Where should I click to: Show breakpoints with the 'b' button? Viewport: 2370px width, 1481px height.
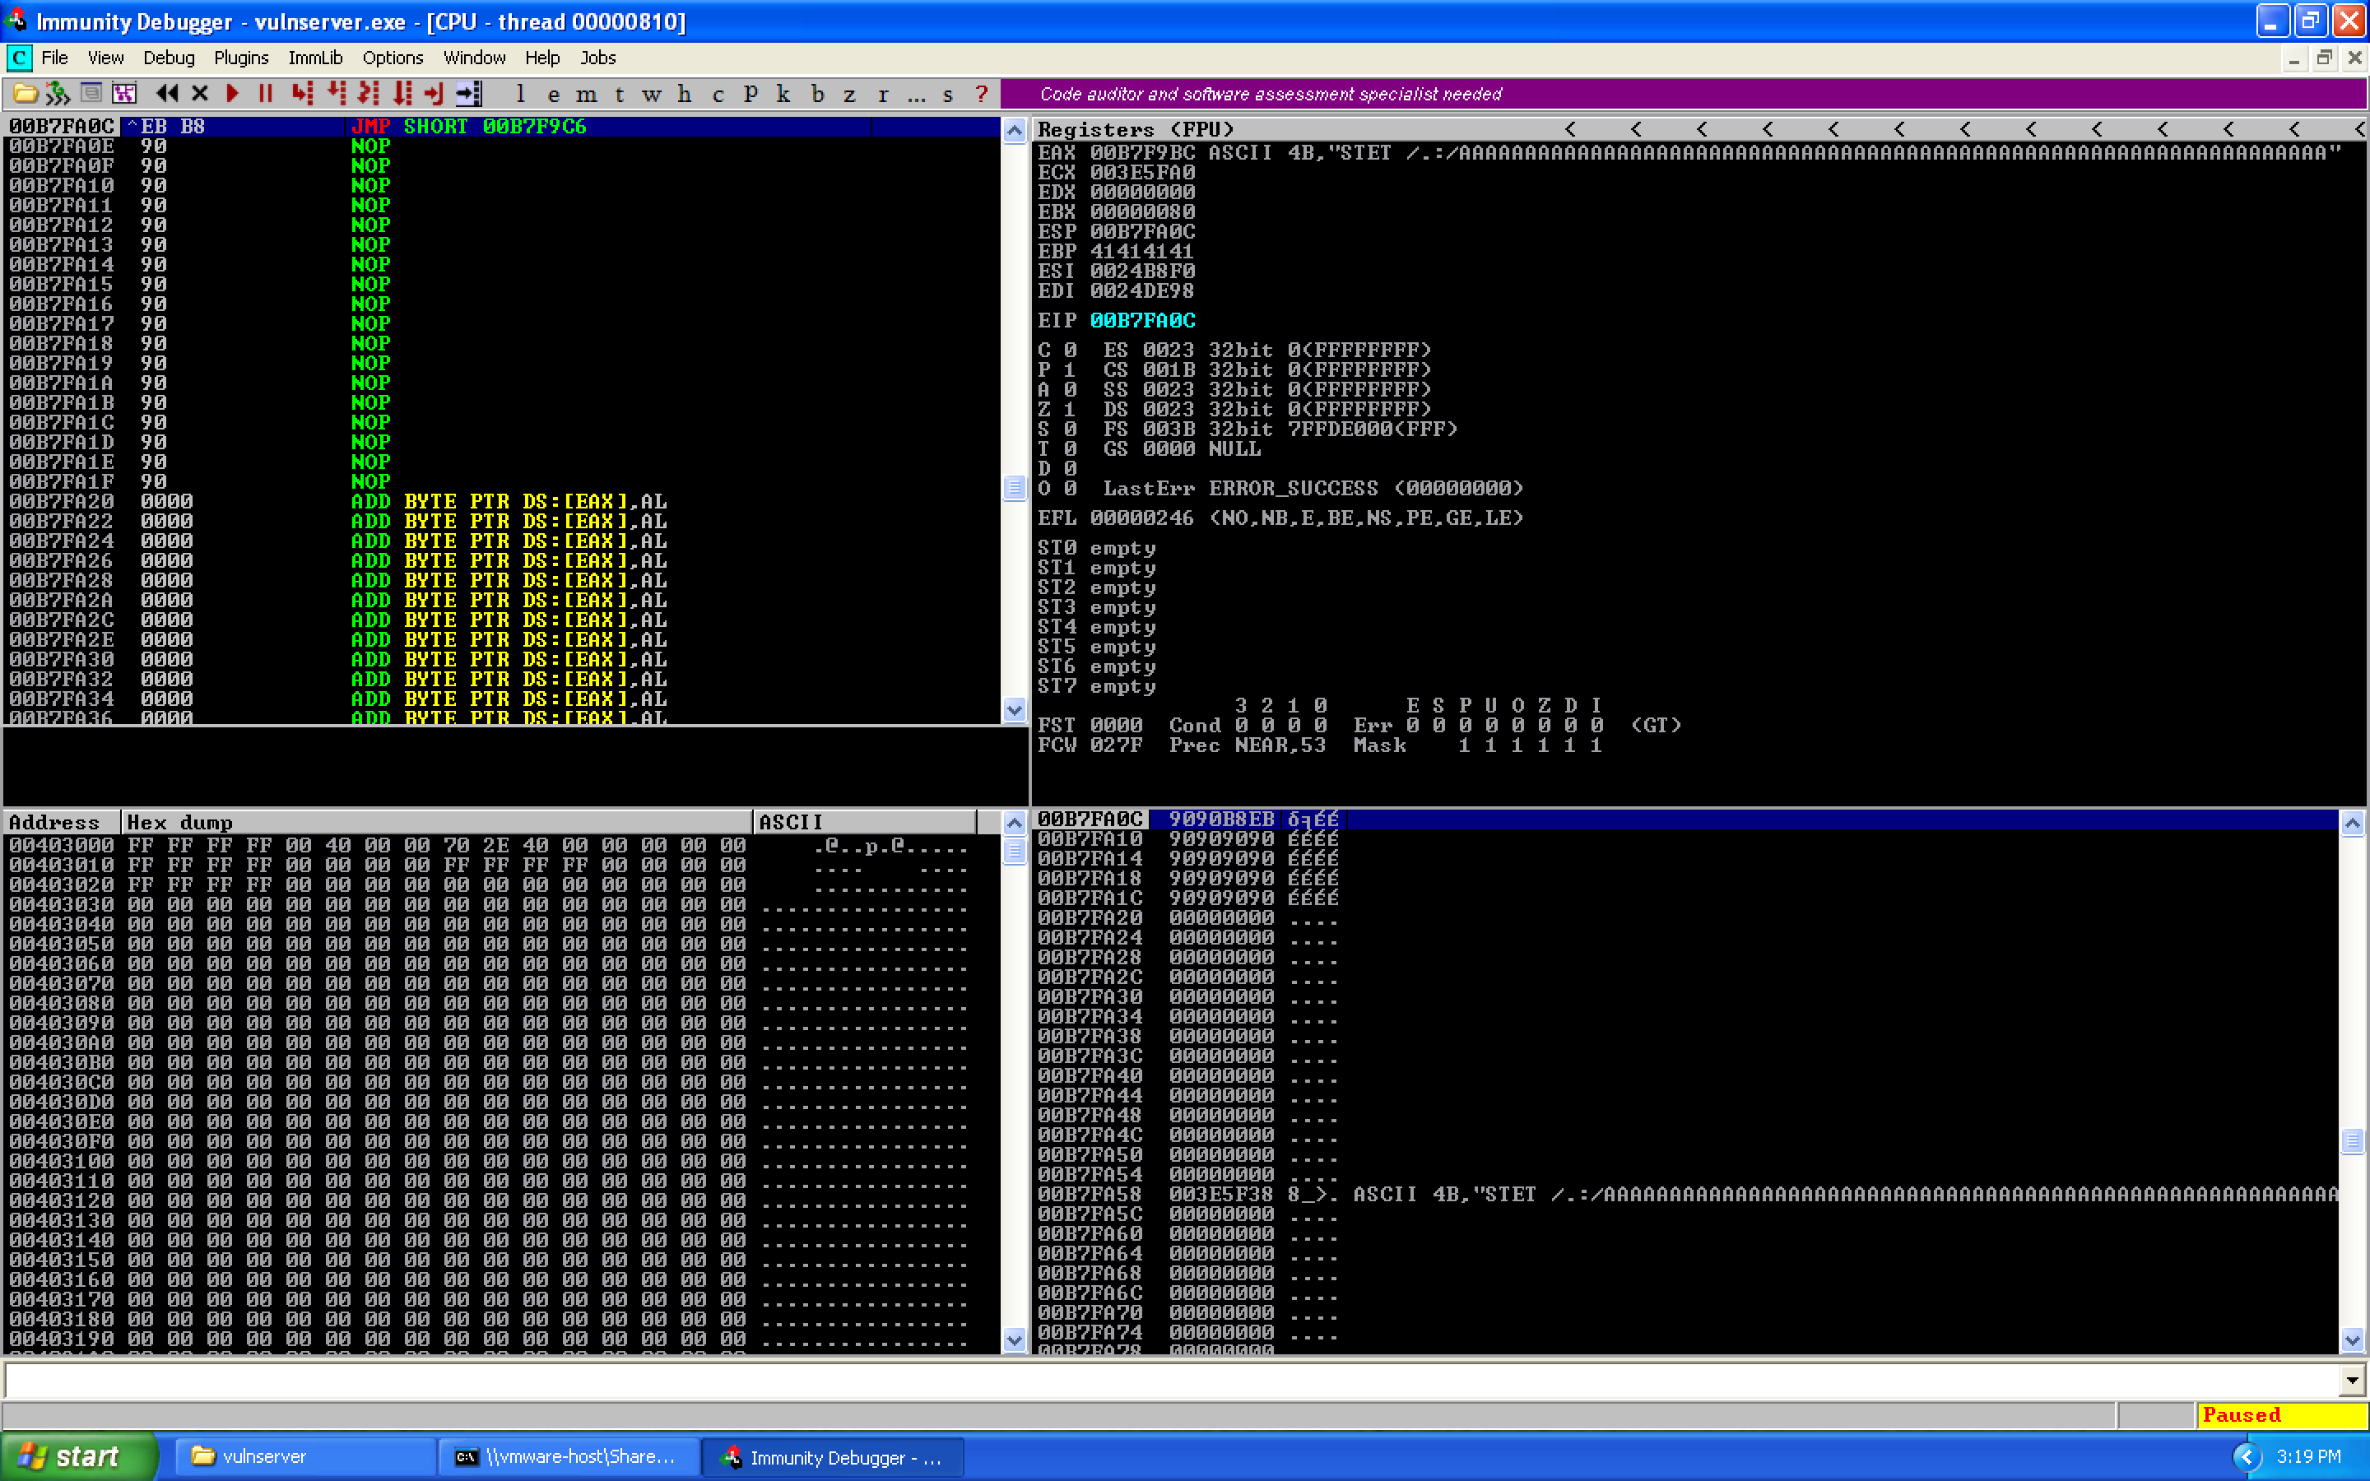817,95
